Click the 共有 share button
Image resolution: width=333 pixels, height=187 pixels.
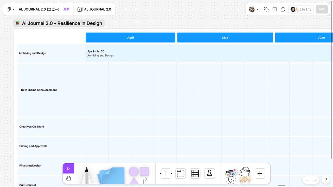coord(322,9)
